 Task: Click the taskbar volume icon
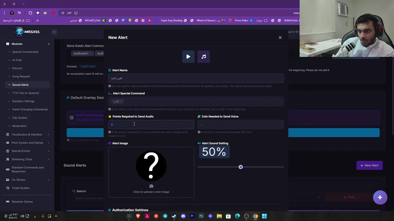coord(22,216)
